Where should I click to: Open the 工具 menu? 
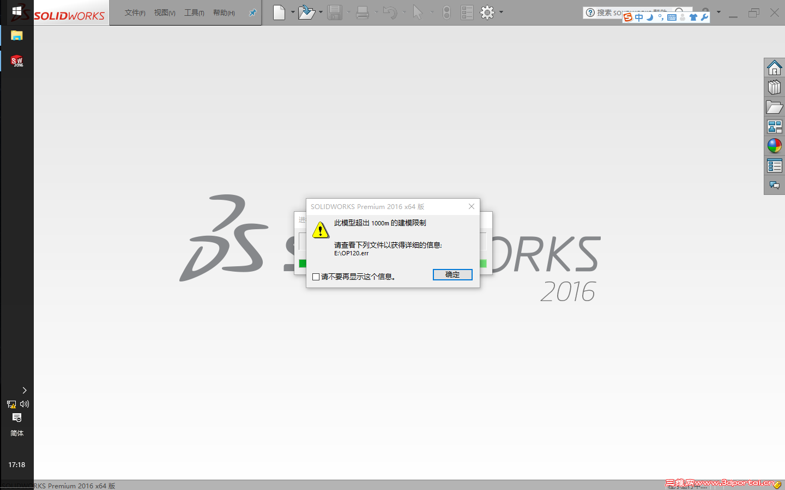194,13
